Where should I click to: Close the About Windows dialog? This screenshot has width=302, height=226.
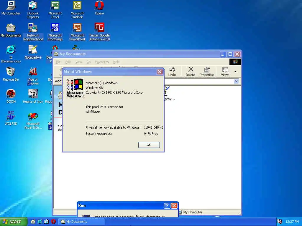[160, 72]
